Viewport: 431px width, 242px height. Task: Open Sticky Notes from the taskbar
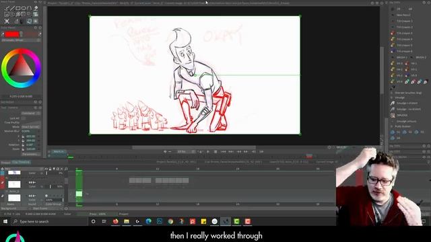[203, 221]
